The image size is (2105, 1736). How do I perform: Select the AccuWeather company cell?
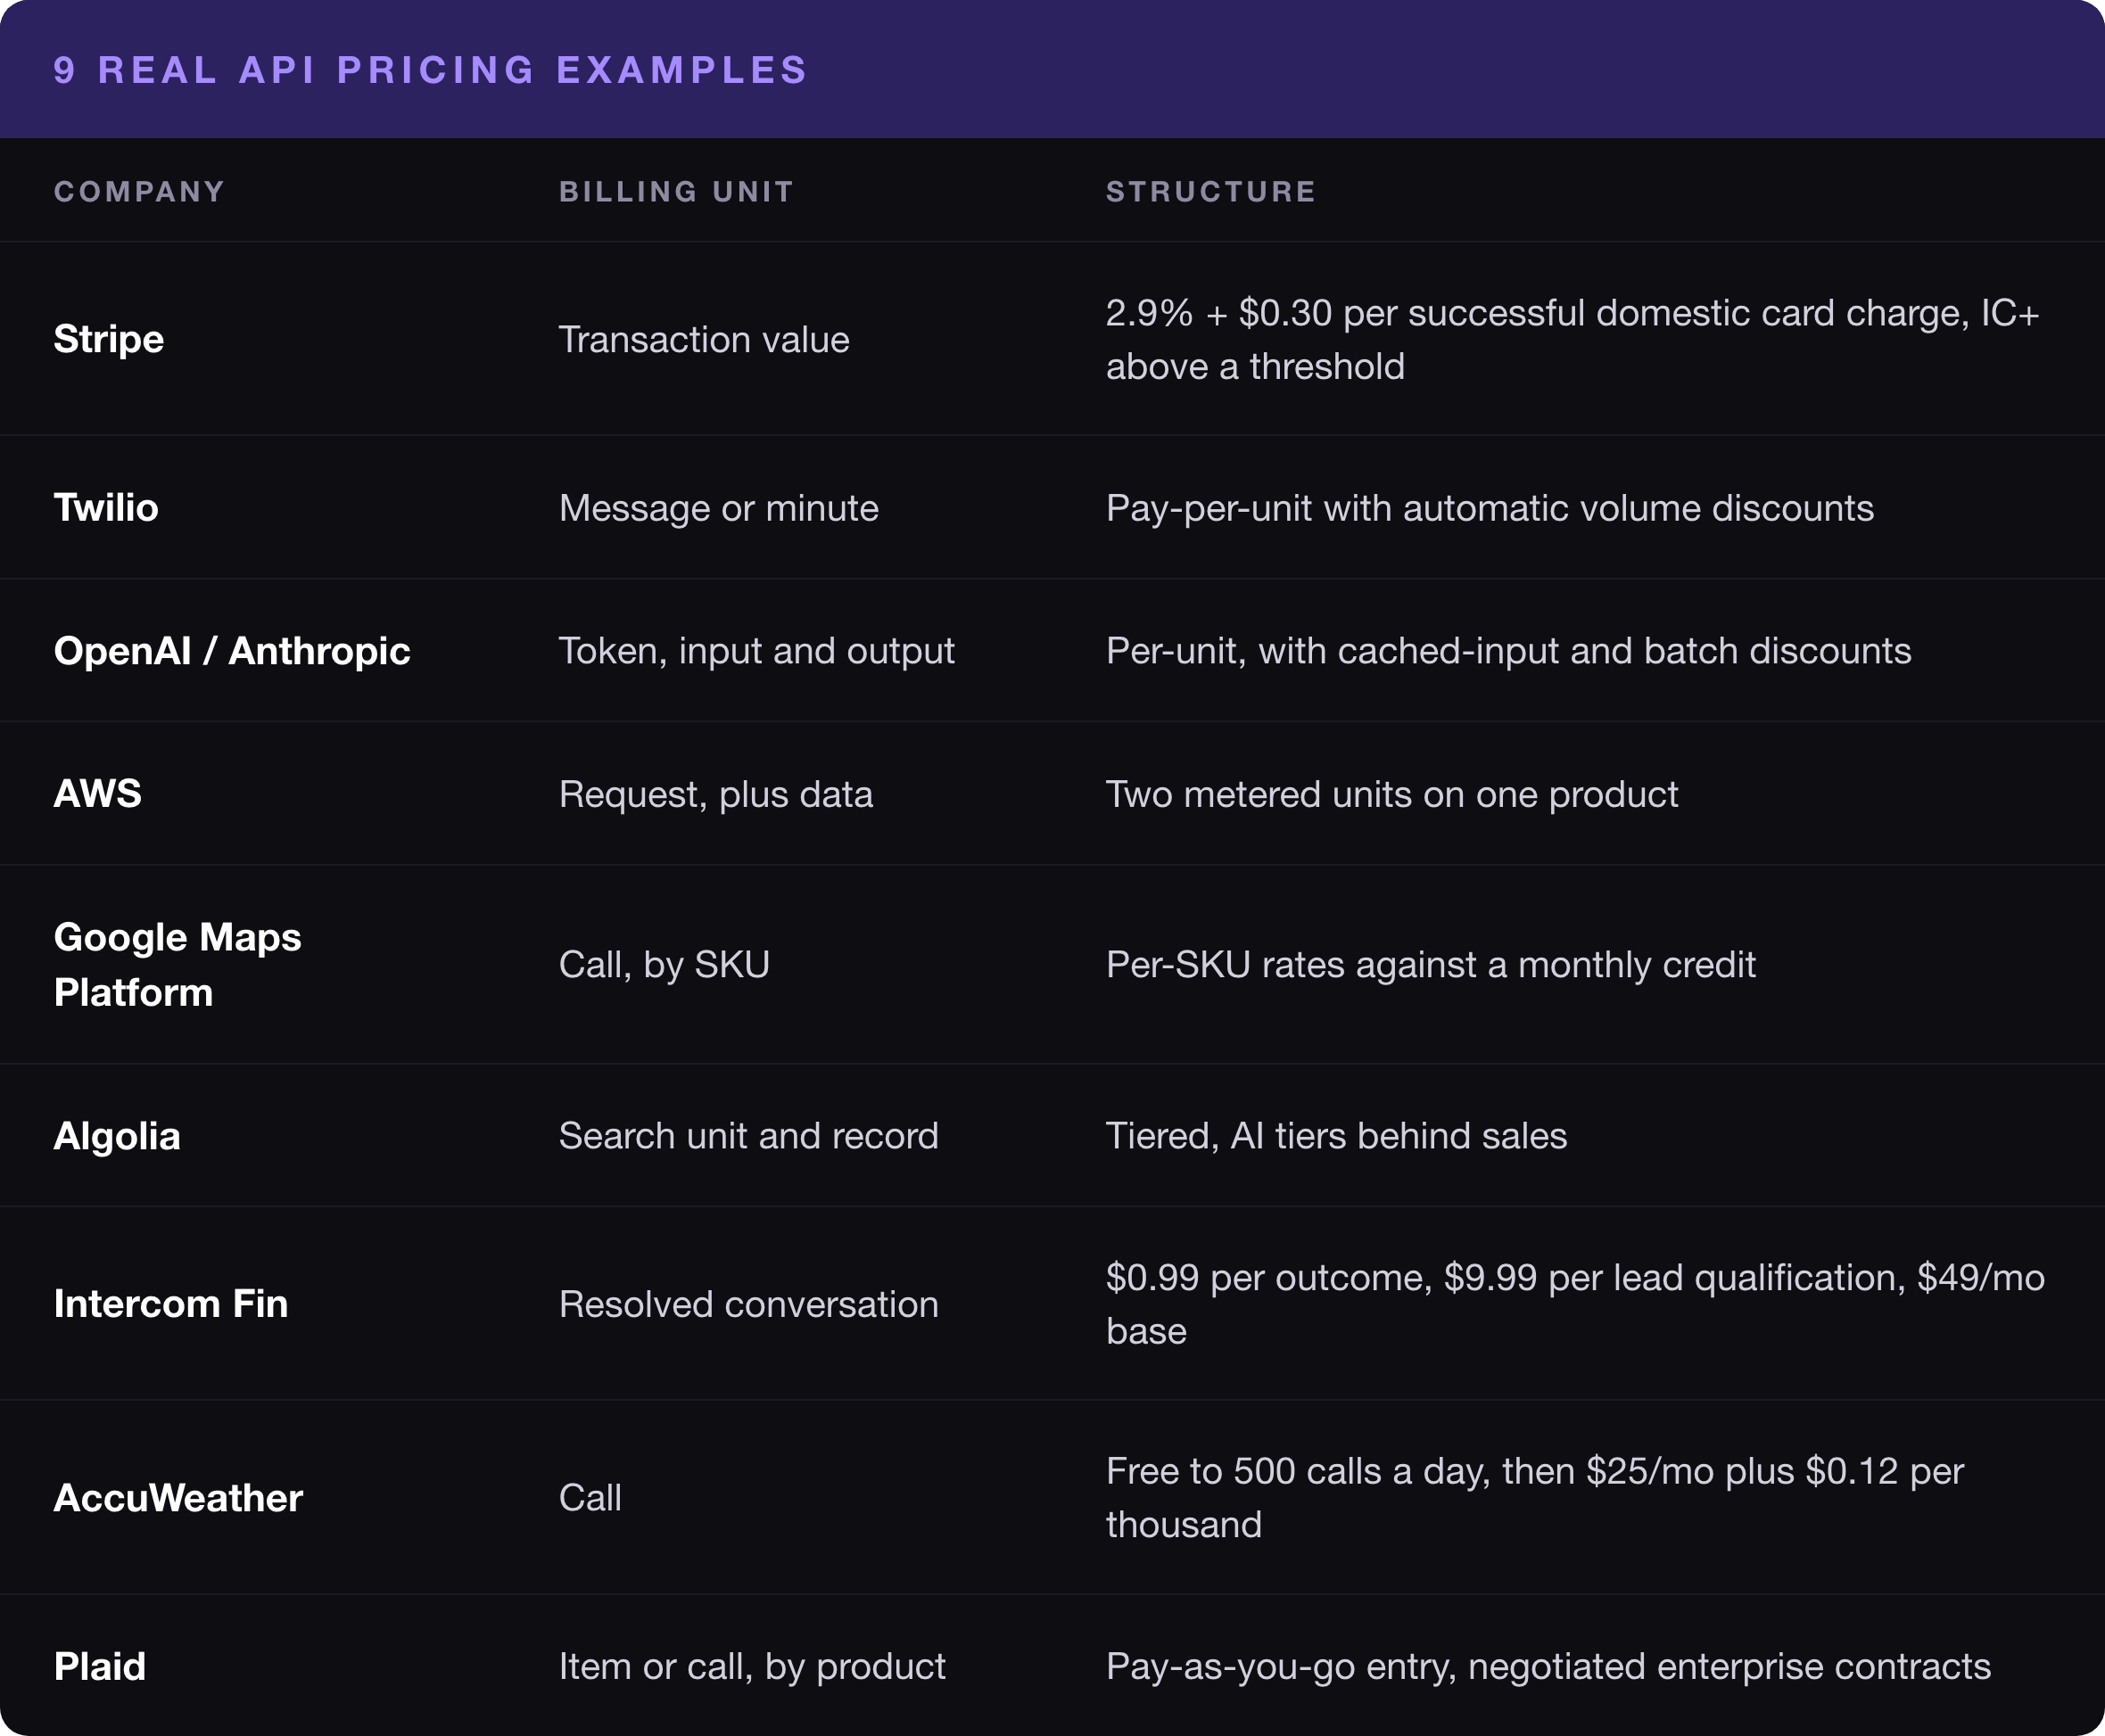tap(178, 1497)
